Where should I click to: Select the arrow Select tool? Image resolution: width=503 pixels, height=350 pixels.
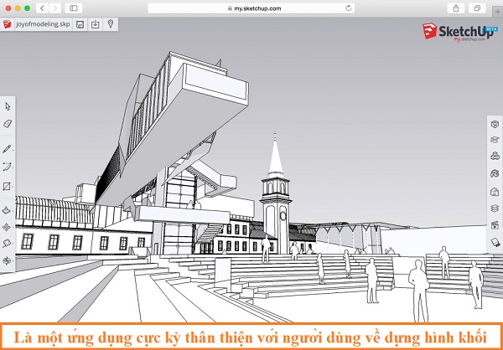coord(8,106)
